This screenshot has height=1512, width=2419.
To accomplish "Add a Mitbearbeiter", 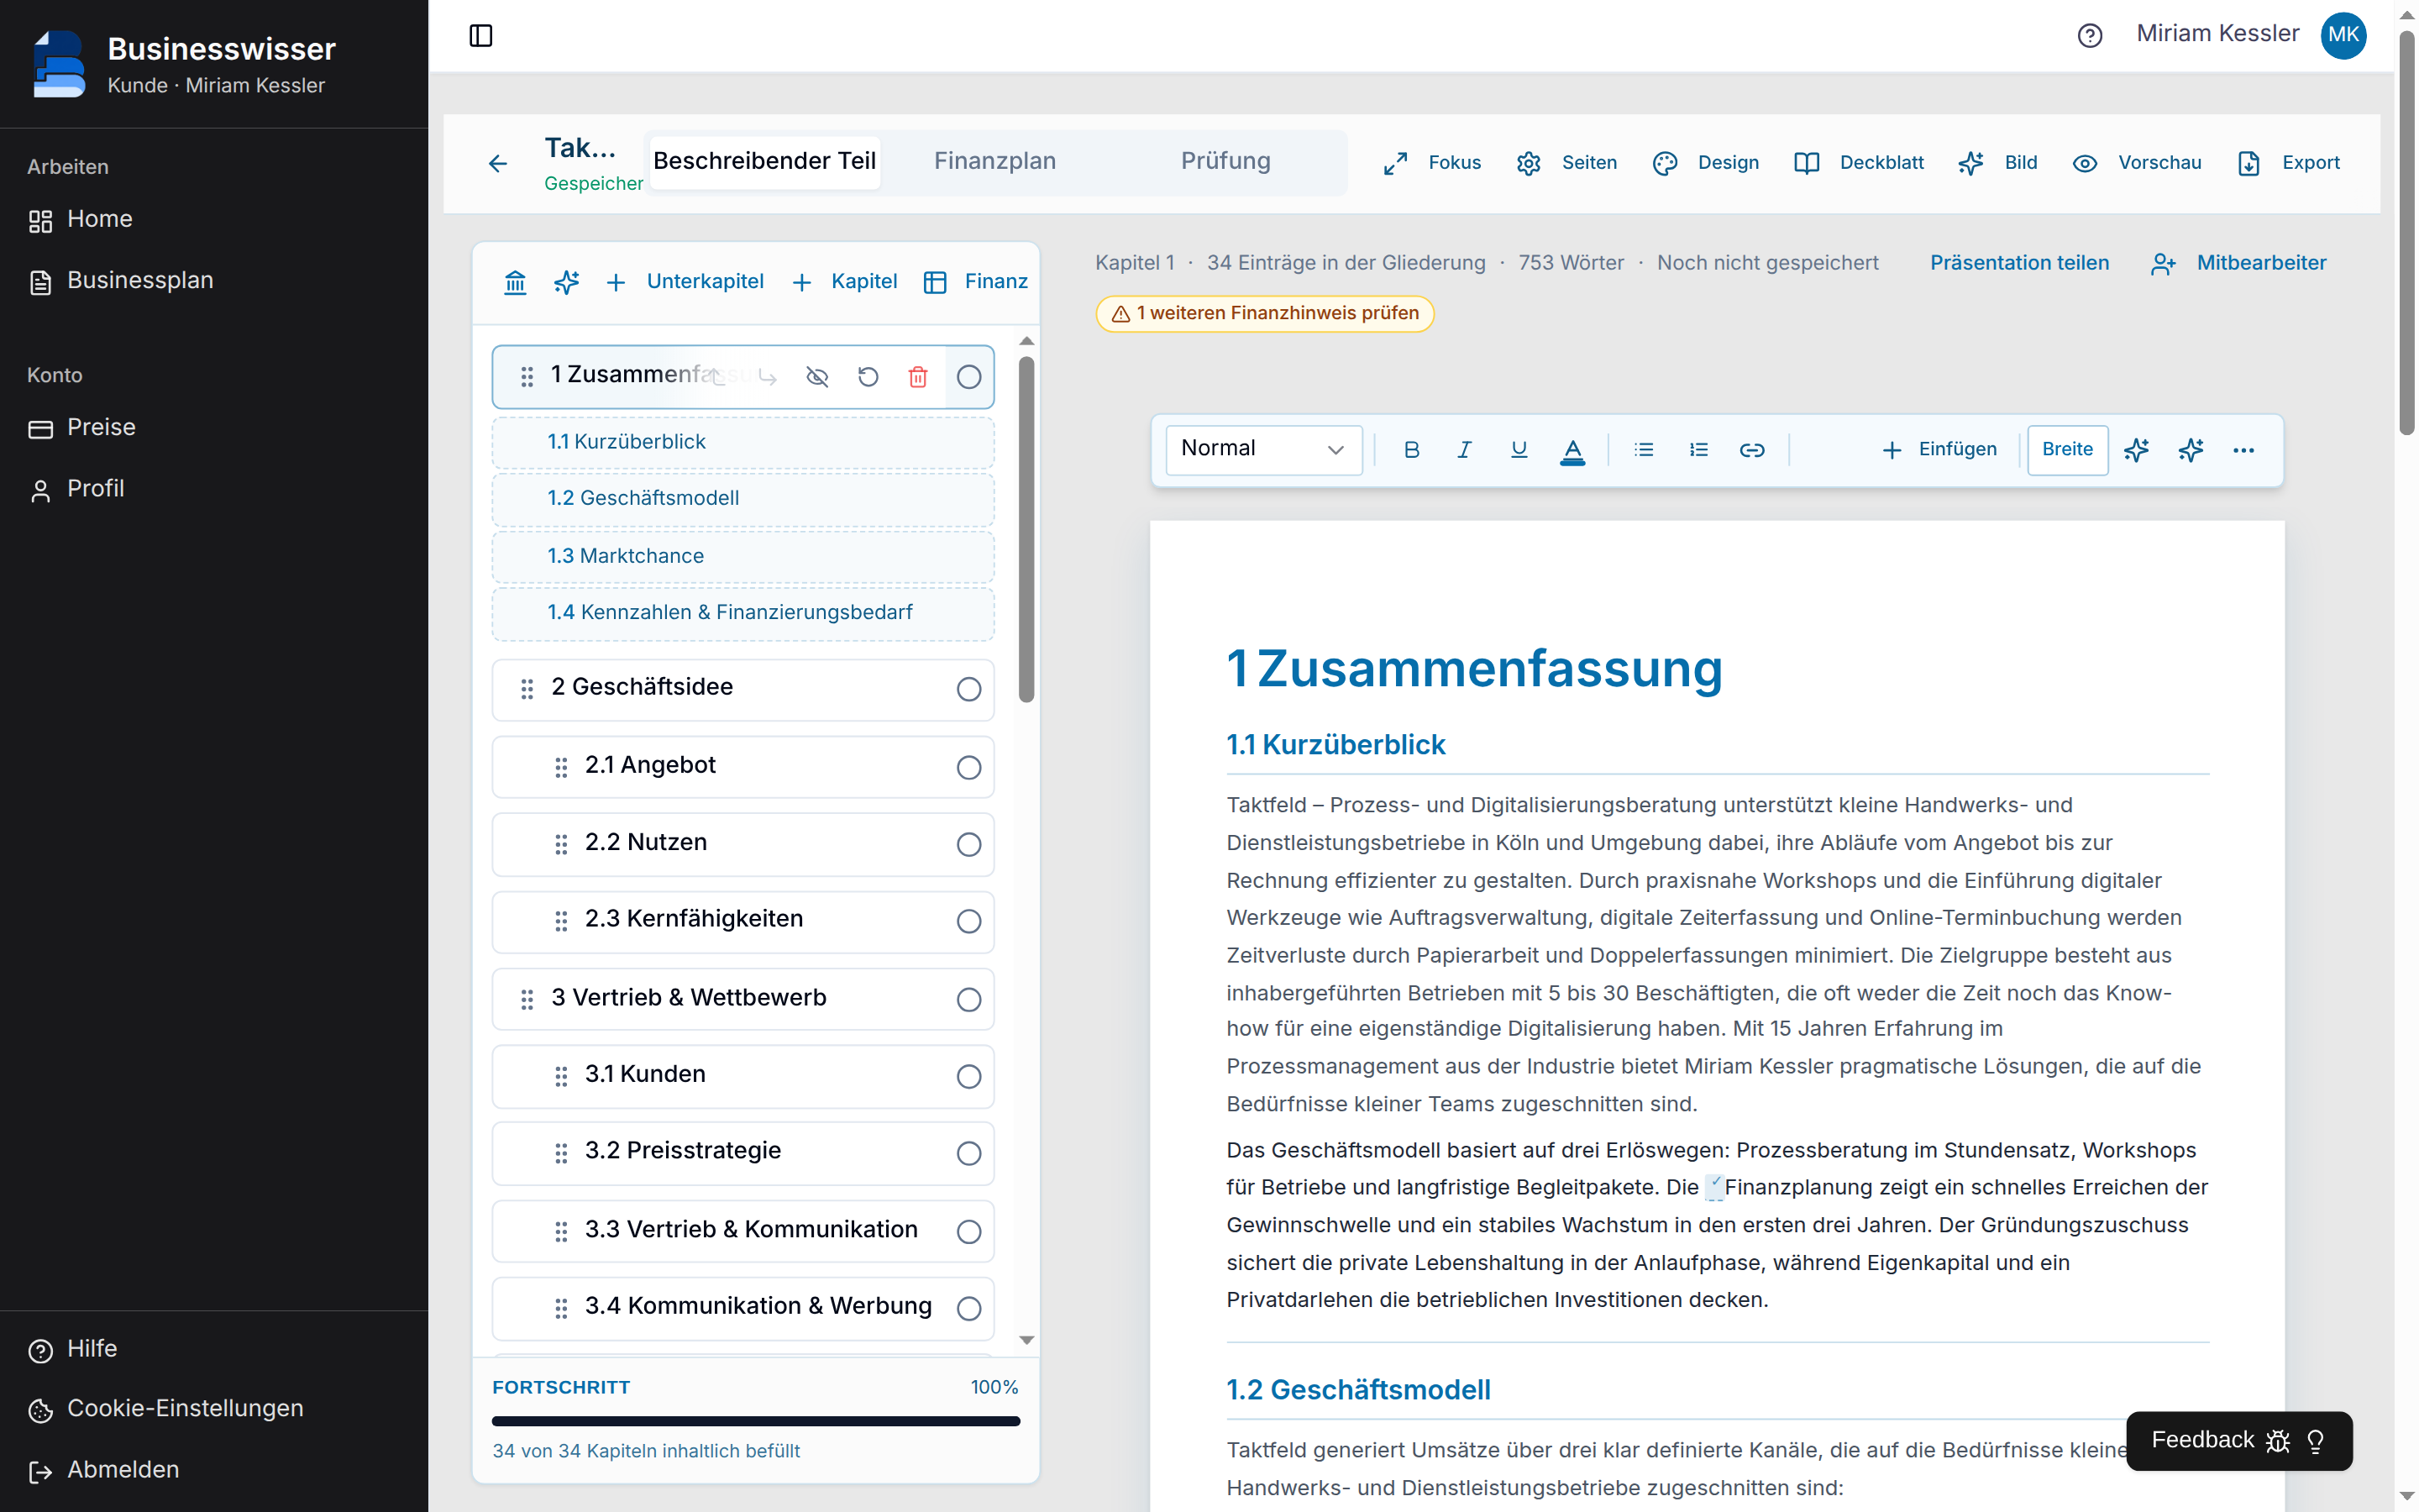I will pyautogui.click(x=2239, y=263).
